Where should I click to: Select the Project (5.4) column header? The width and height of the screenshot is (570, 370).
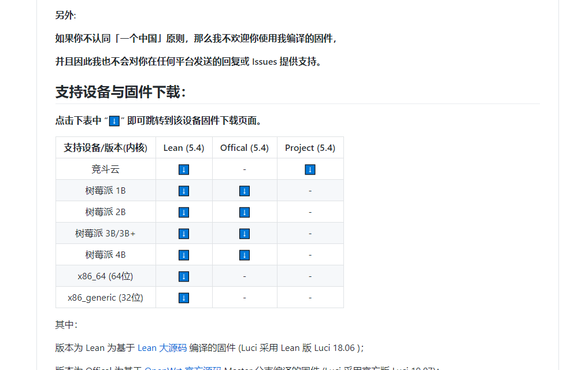[310, 147]
